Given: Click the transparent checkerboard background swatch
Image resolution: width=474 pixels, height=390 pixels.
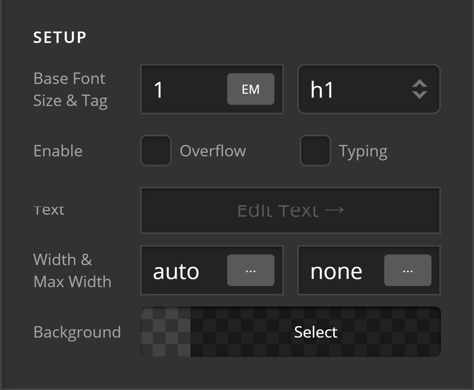Looking at the screenshot, I should 165,332.
